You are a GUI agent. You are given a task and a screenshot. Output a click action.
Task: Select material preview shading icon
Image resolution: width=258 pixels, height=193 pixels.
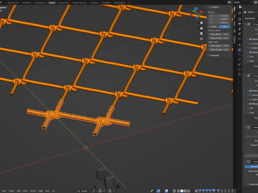pos(185,191)
